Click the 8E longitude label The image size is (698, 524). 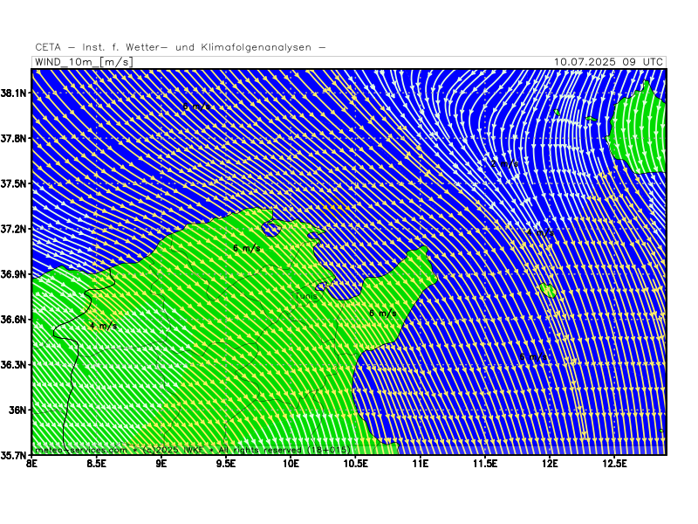point(31,464)
